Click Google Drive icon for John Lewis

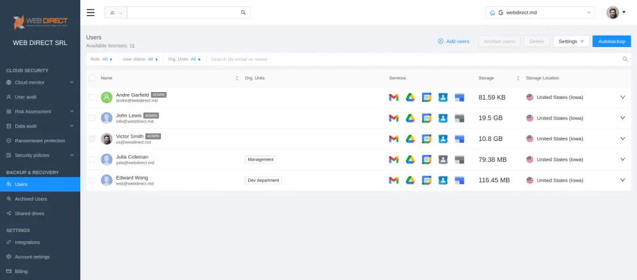(x=410, y=118)
